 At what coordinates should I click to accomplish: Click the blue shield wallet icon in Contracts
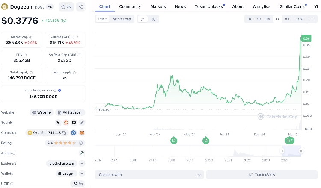[x=74, y=133]
